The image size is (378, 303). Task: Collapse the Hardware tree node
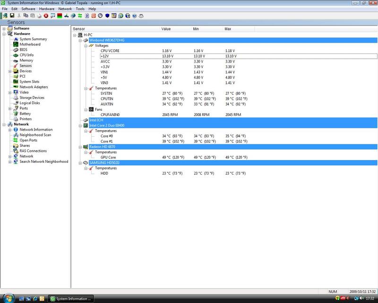4,34
